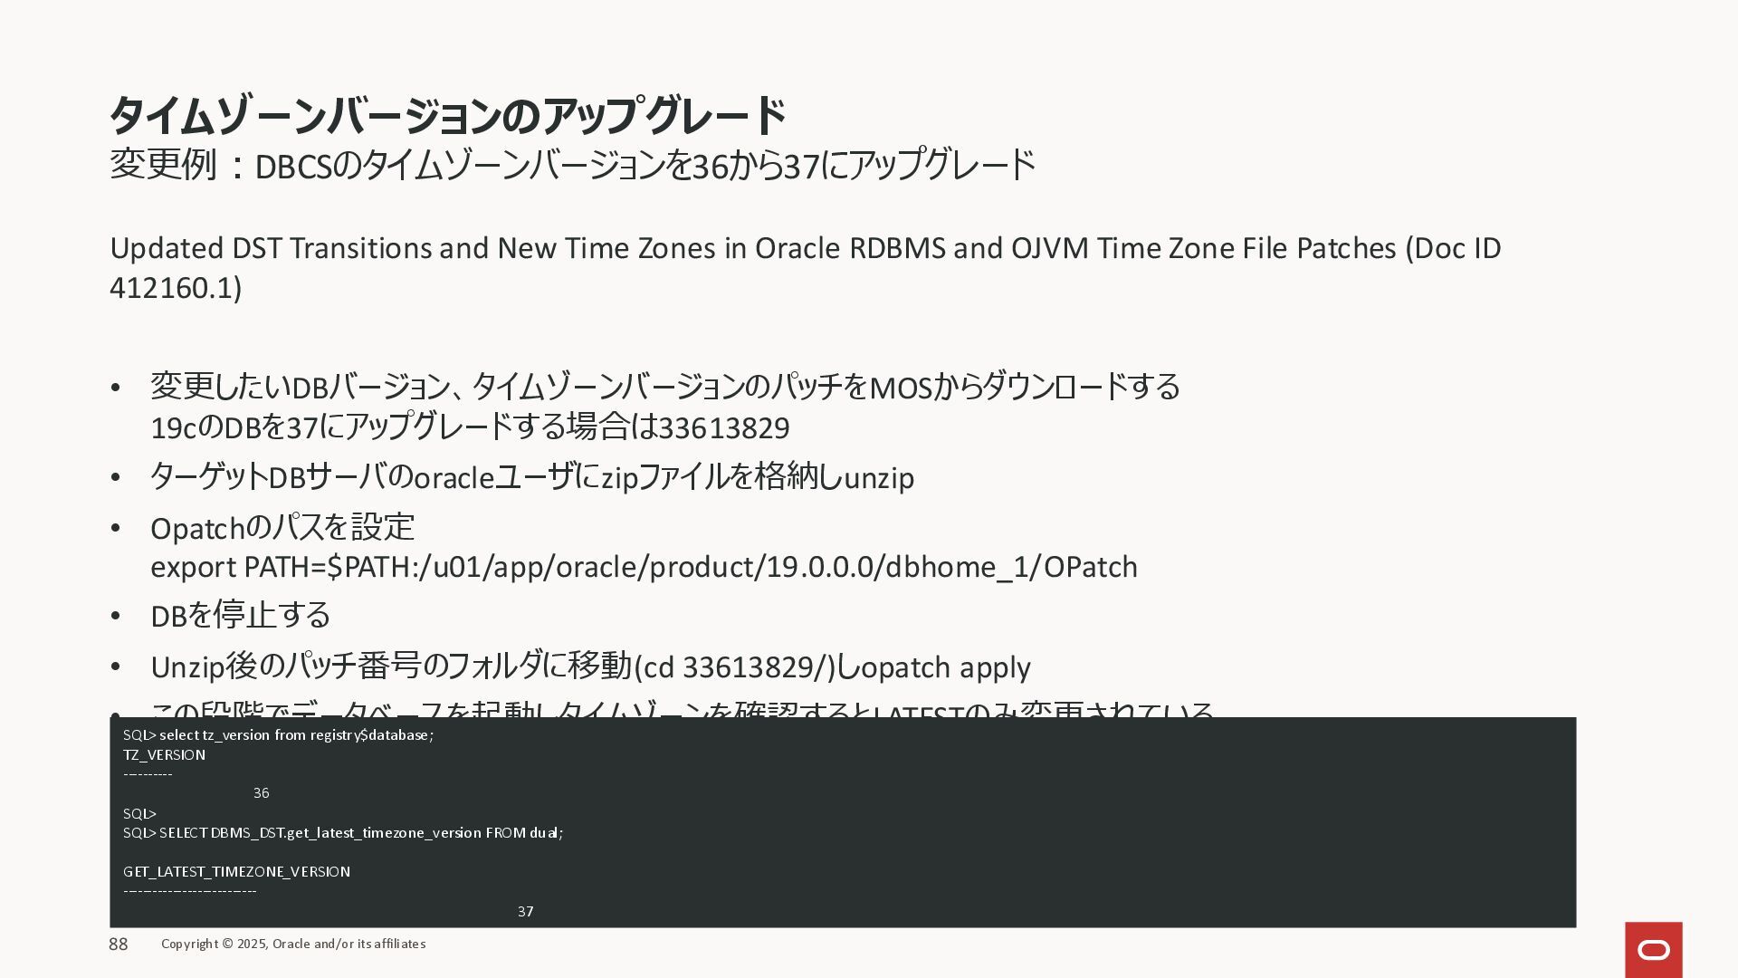
Task: Click the bullet 'DBを停止する'
Action: (x=240, y=616)
